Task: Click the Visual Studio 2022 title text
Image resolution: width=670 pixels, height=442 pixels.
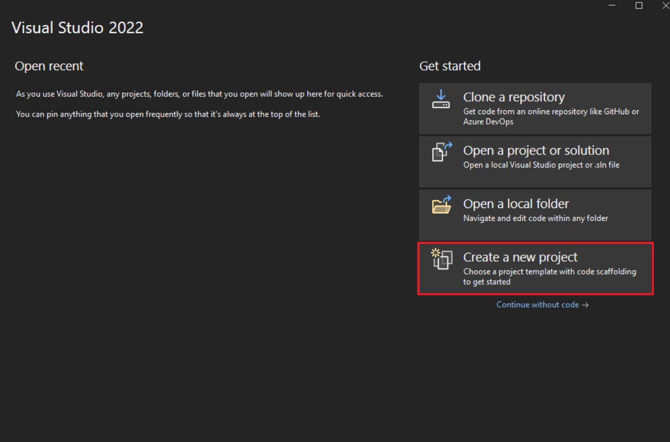Action: click(x=77, y=28)
